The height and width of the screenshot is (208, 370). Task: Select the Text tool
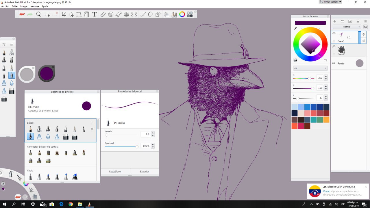[94, 14]
